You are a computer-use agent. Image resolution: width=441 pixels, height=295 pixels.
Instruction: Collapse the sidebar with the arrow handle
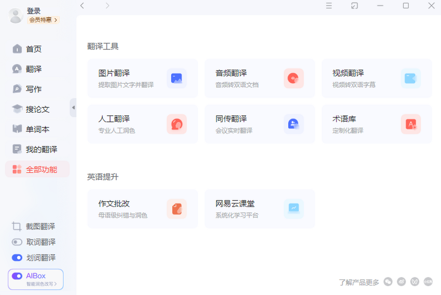(x=73, y=108)
